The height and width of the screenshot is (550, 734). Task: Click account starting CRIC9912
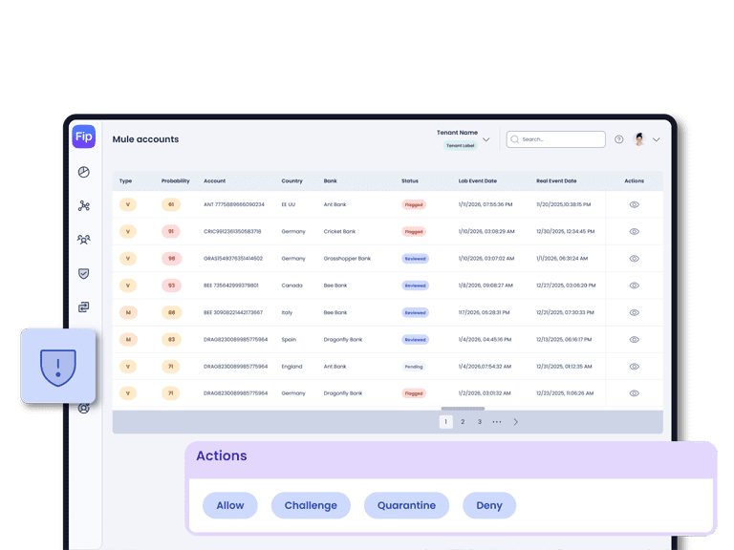(x=232, y=231)
